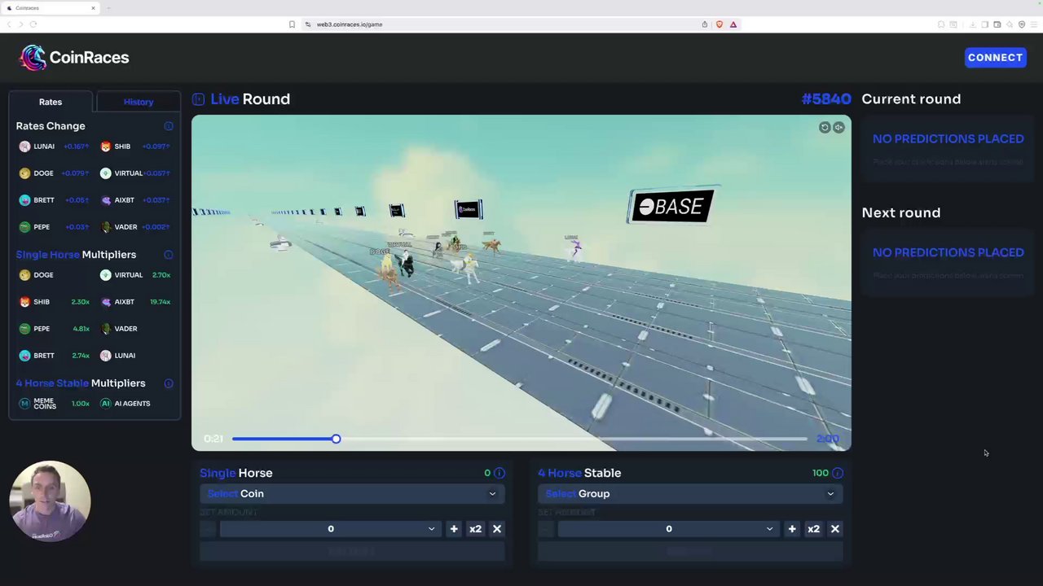Click Current round NO PREDICTIONS PLACED text
Image resolution: width=1043 pixels, height=586 pixels.
[948, 139]
